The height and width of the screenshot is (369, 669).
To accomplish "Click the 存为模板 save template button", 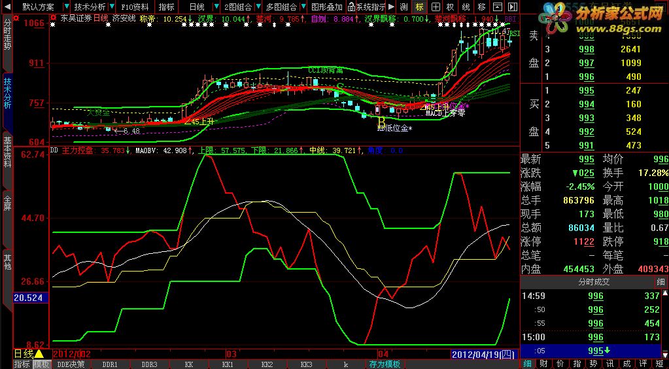I will click(385, 364).
